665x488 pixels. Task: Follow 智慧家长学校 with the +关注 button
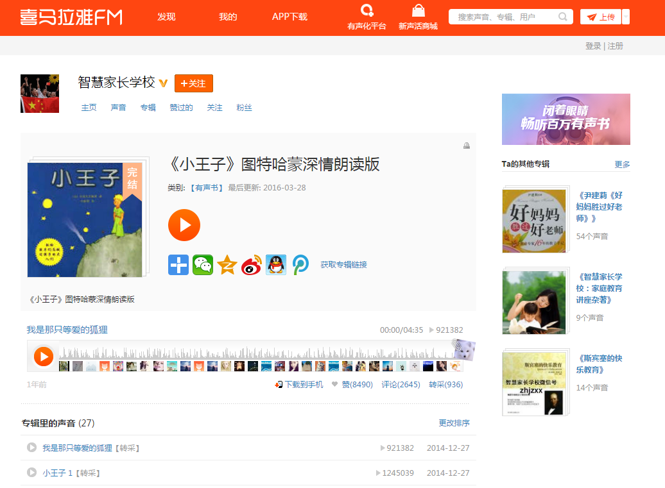tap(193, 83)
